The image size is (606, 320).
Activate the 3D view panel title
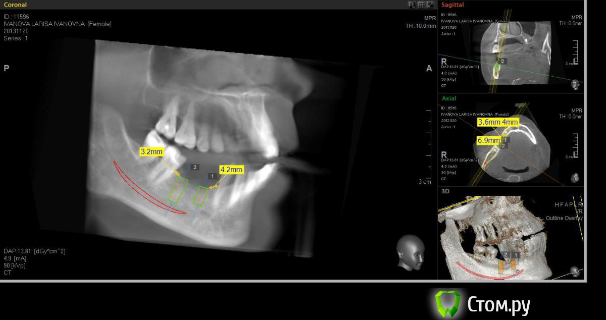445,191
